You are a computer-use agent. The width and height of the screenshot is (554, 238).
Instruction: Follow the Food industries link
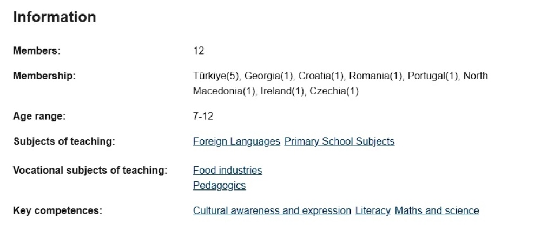[x=228, y=171]
